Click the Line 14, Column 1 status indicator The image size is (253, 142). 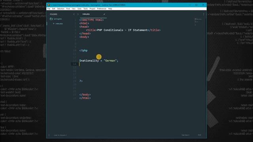pyautogui.click(x=60, y=135)
